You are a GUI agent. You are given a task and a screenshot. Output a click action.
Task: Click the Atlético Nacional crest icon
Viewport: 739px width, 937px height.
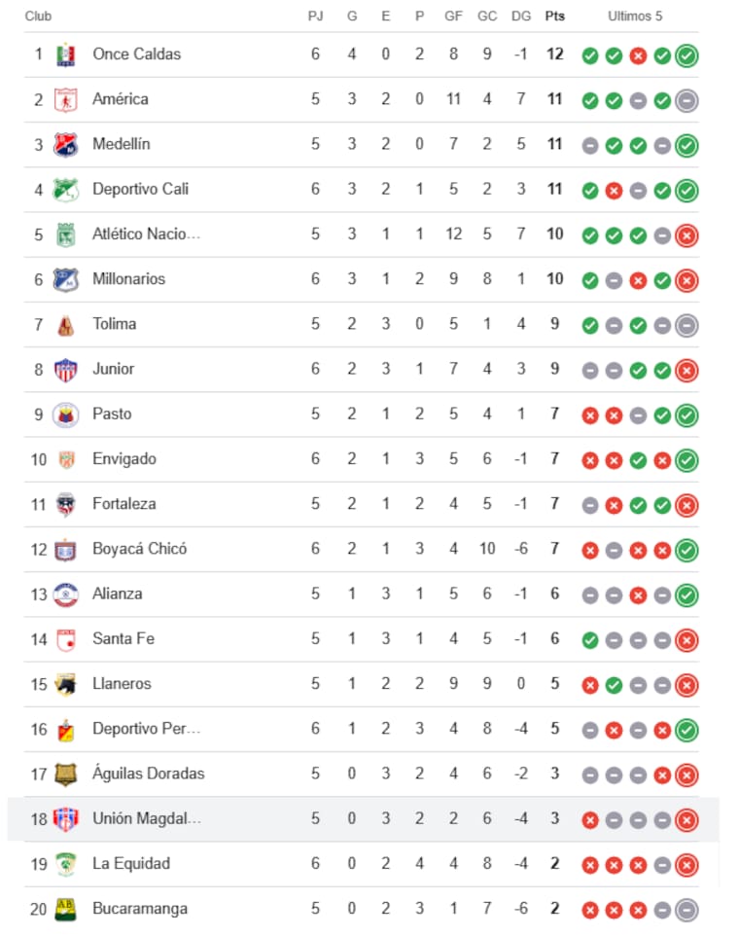pos(65,234)
